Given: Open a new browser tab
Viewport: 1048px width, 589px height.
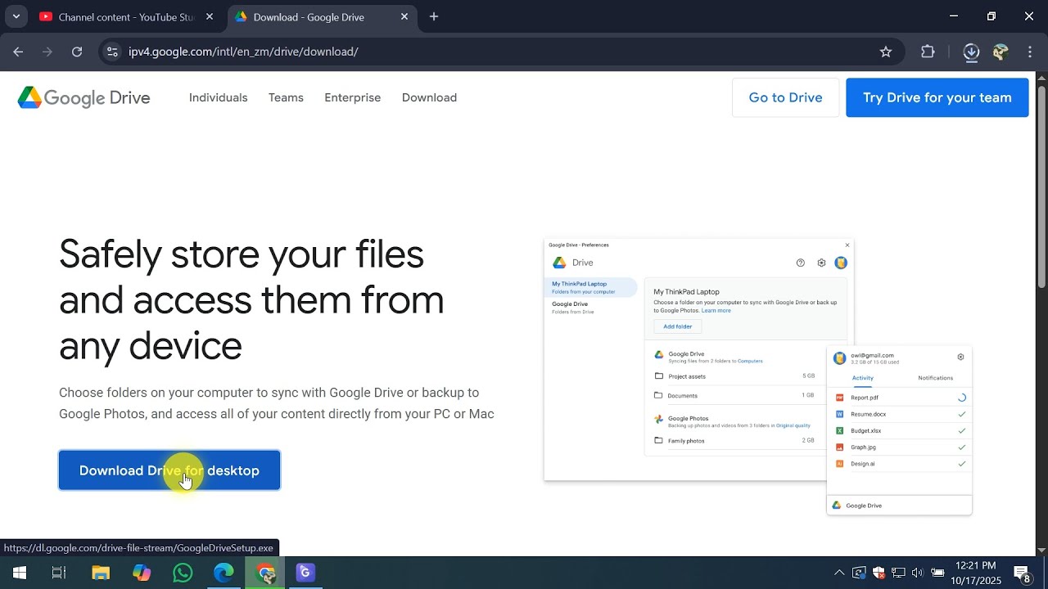Looking at the screenshot, I should [x=434, y=16].
